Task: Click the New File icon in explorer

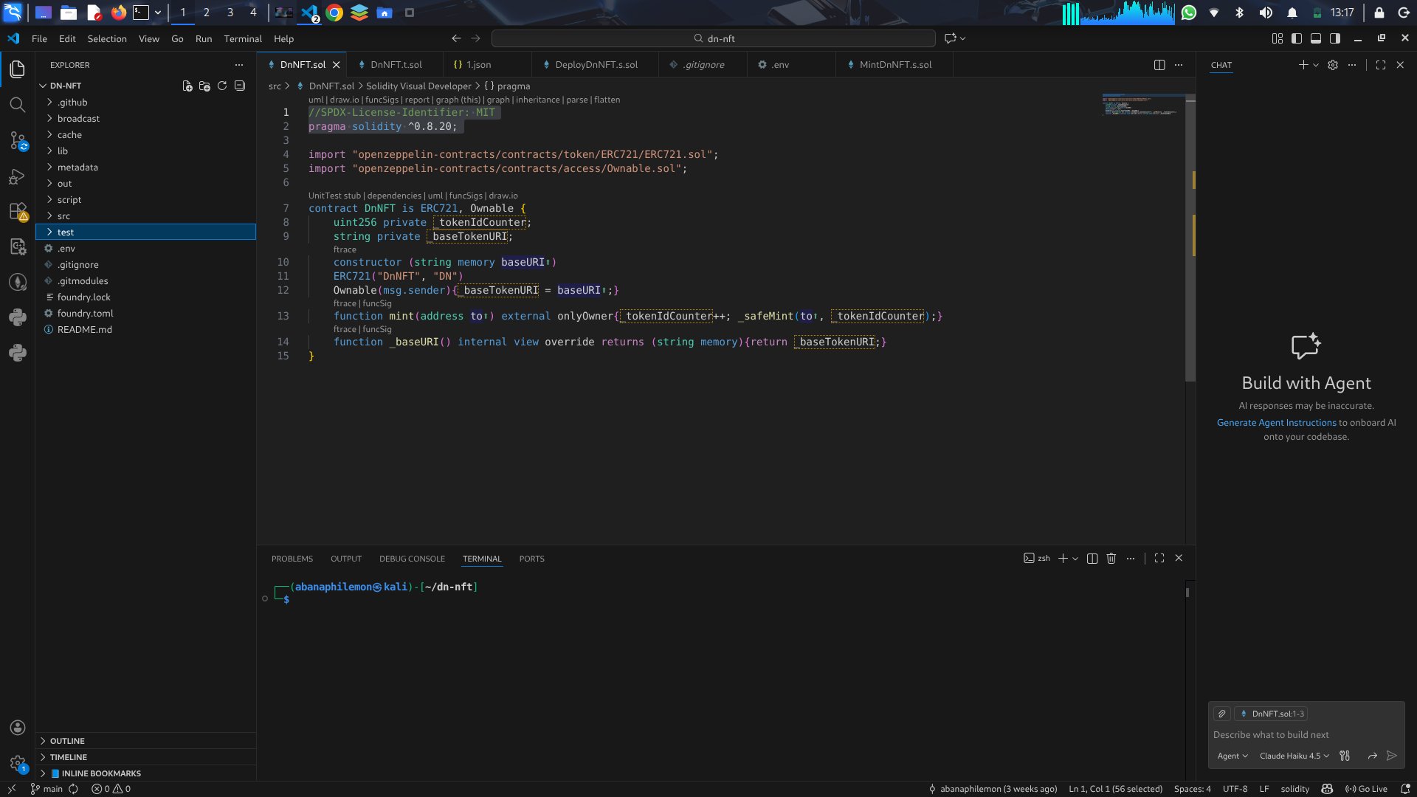Action: (187, 86)
